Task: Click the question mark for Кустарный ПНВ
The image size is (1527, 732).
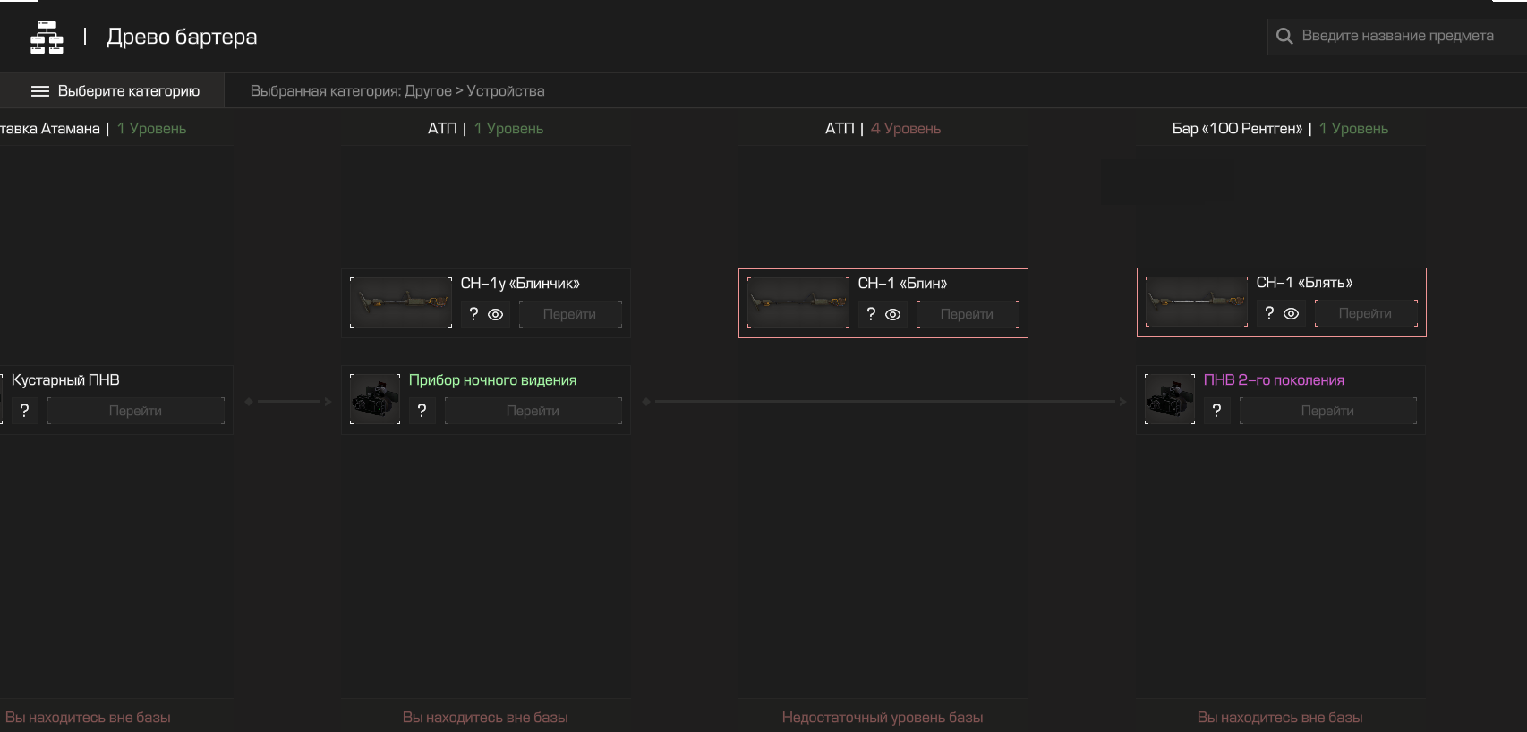Action: pyautogui.click(x=24, y=411)
